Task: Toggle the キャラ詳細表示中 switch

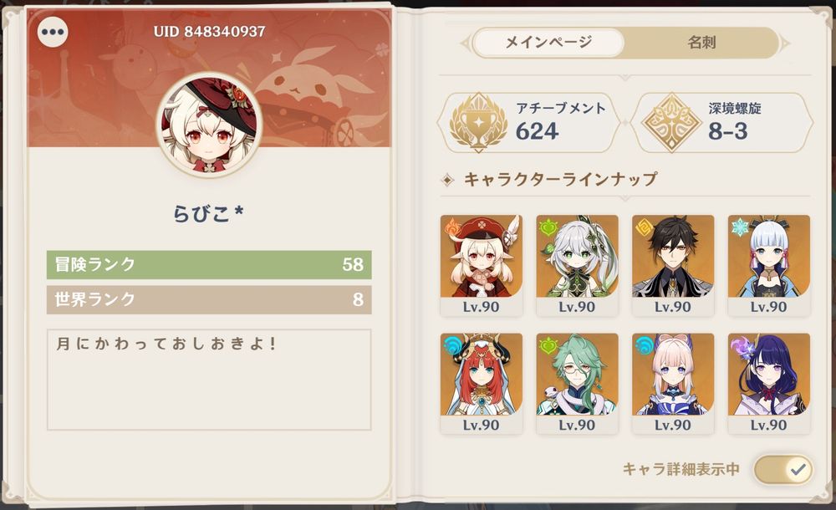Action: [x=784, y=470]
